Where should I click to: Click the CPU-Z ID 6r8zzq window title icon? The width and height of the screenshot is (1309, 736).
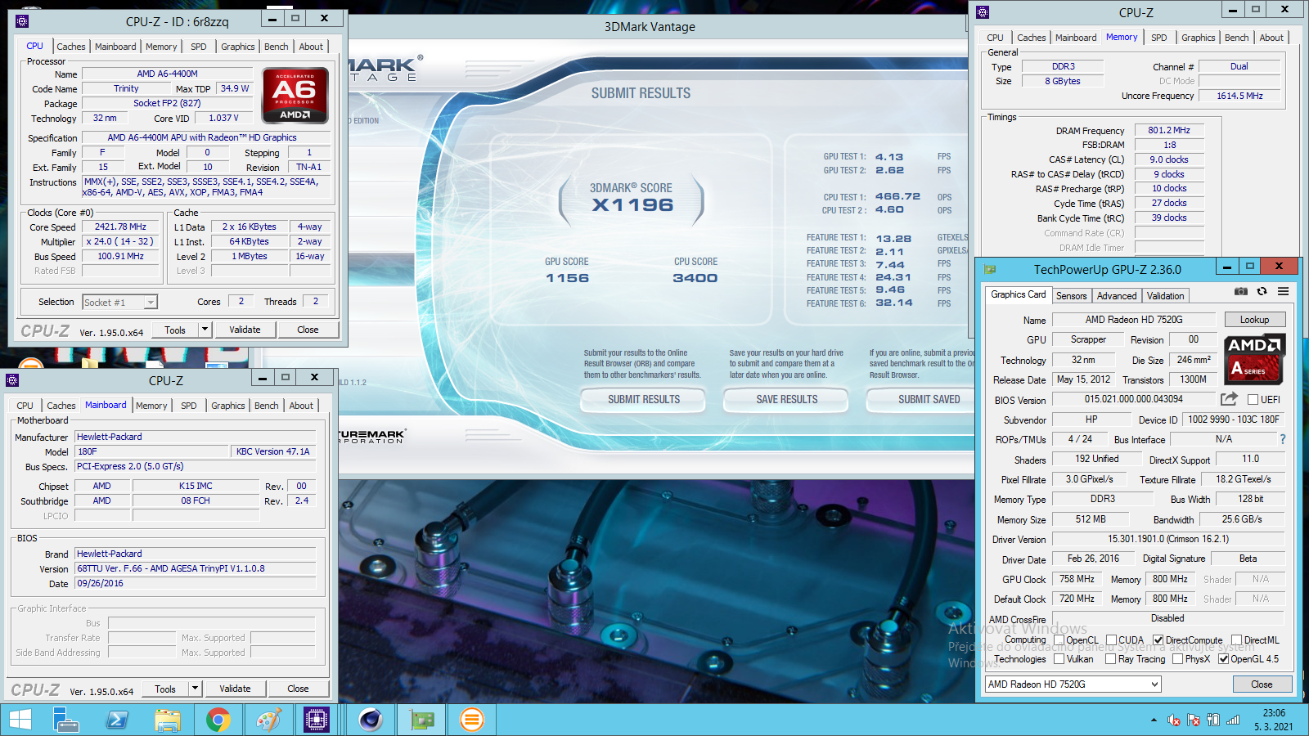pos(22,21)
